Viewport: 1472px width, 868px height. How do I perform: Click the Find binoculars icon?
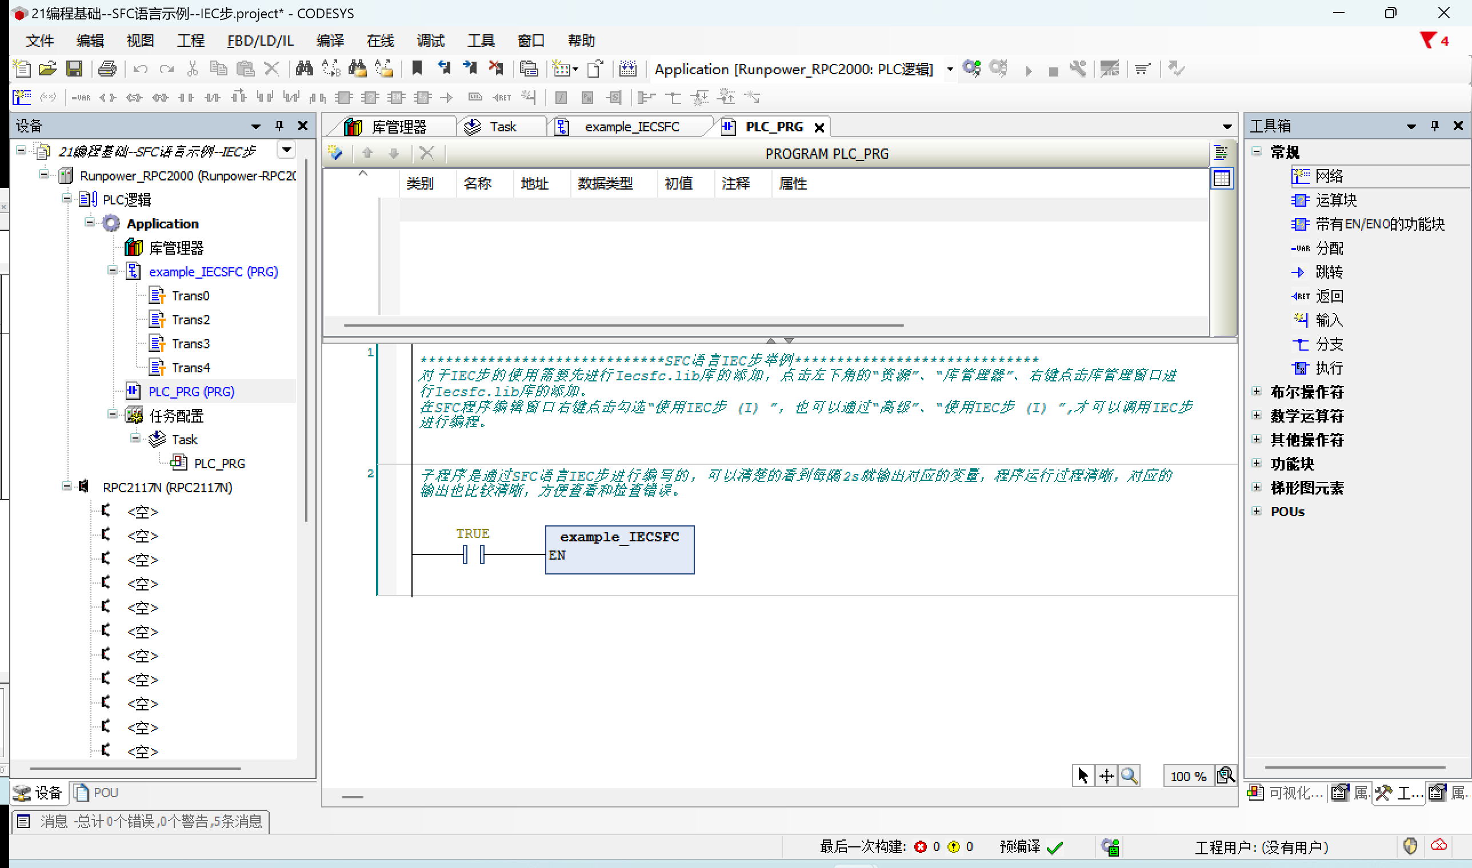305,69
